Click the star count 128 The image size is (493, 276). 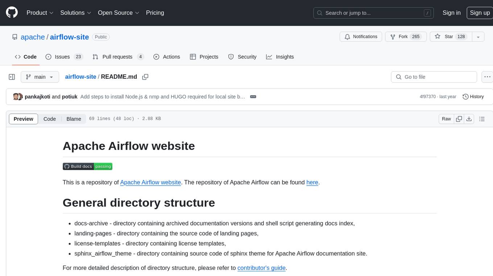[x=461, y=37]
